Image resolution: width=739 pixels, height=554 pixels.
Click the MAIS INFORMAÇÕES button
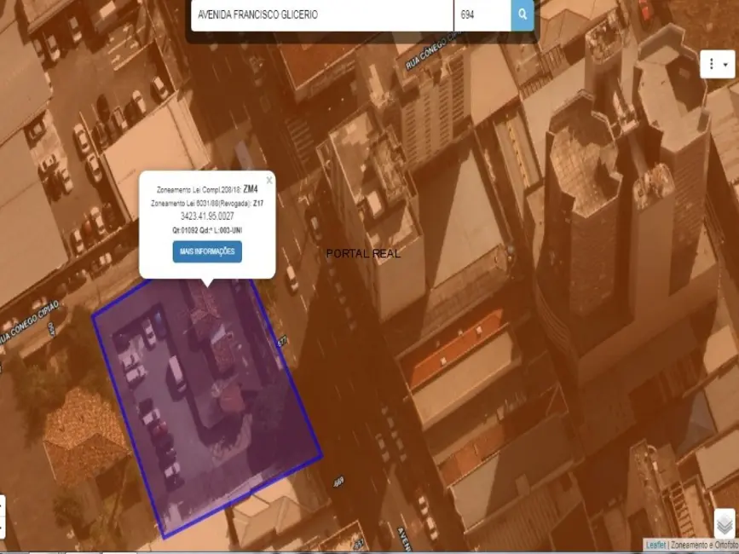click(x=207, y=251)
